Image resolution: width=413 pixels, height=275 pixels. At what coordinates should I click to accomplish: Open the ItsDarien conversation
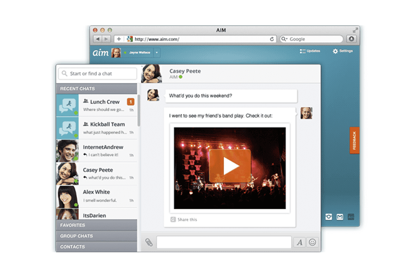[x=96, y=214]
